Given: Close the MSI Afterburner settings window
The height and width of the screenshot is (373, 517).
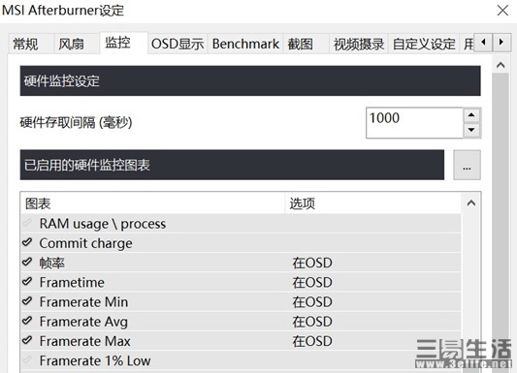Looking at the screenshot, I should [x=502, y=11].
